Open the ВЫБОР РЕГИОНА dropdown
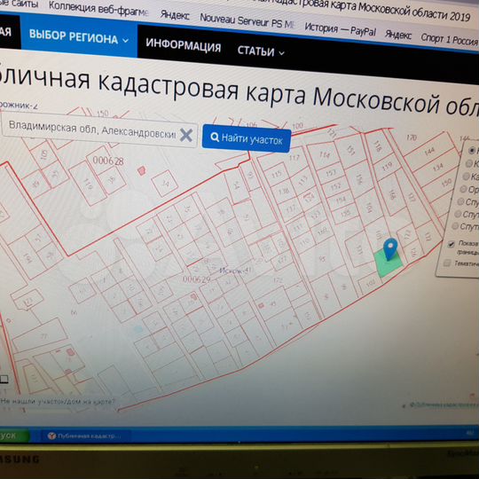Image resolution: width=479 pixels, height=479 pixels. click(x=79, y=37)
